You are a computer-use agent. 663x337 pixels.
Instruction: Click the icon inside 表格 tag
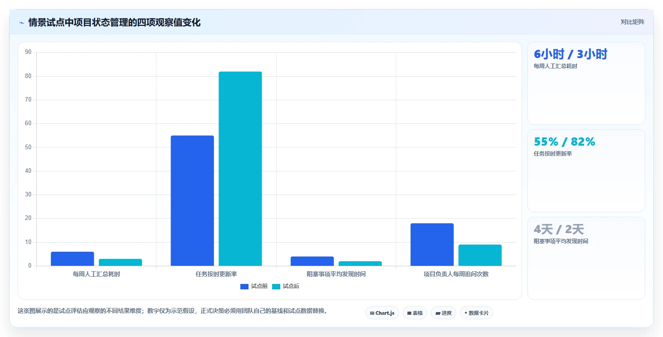point(409,313)
